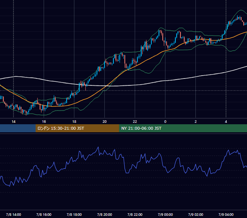The height and width of the screenshot is (218, 247).
Task: Click the ロンドン 15:30-21:00 JST session bar
Action: pos(77,128)
